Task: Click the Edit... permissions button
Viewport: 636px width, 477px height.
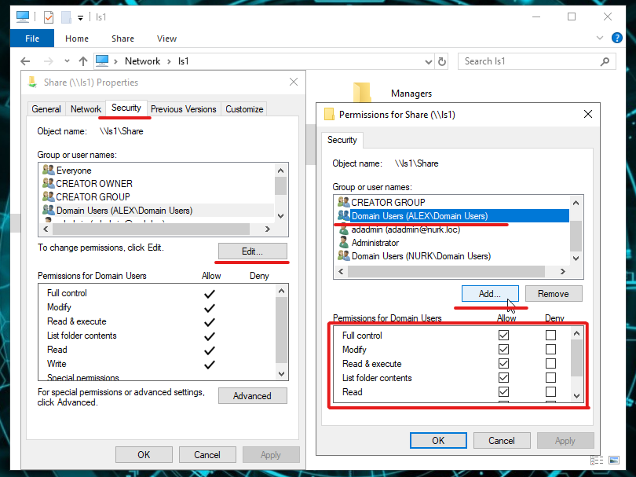Action: (x=252, y=251)
